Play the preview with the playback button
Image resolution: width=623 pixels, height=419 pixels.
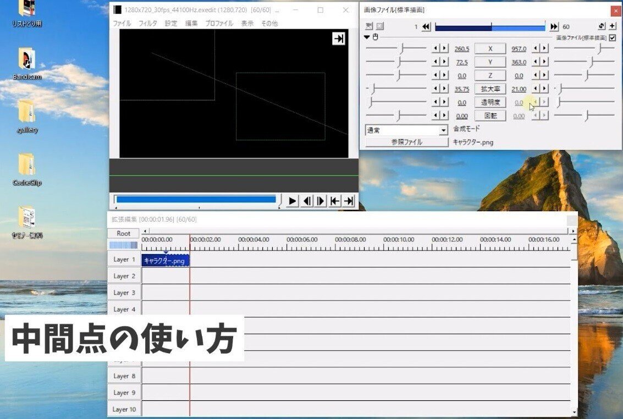coord(291,201)
